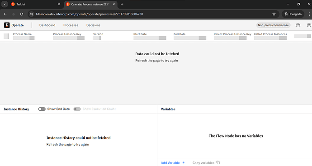Click the URL address bar field
The height and width of the screenshot is (166, 312).
151,14
